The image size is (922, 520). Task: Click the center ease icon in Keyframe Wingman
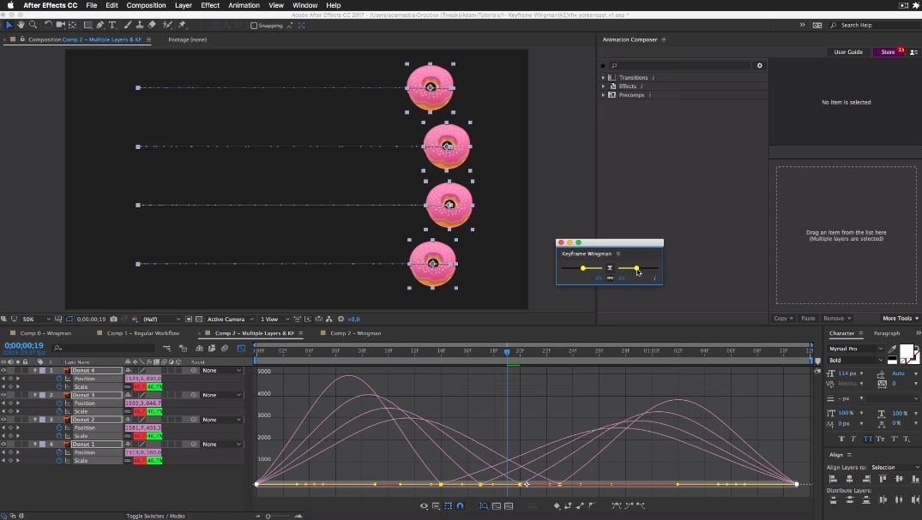point(610,268)
